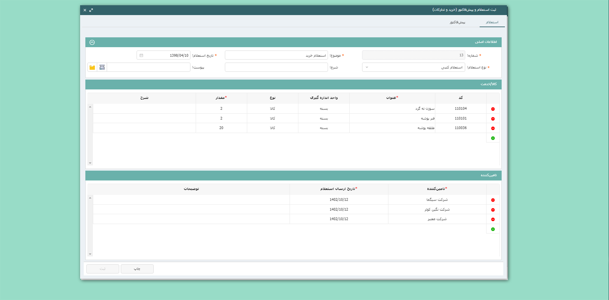
Task: Click the چاپ print button
Action: [137, 269]
